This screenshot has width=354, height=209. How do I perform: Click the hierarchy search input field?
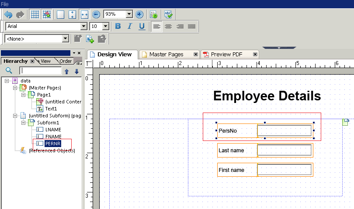41,71
